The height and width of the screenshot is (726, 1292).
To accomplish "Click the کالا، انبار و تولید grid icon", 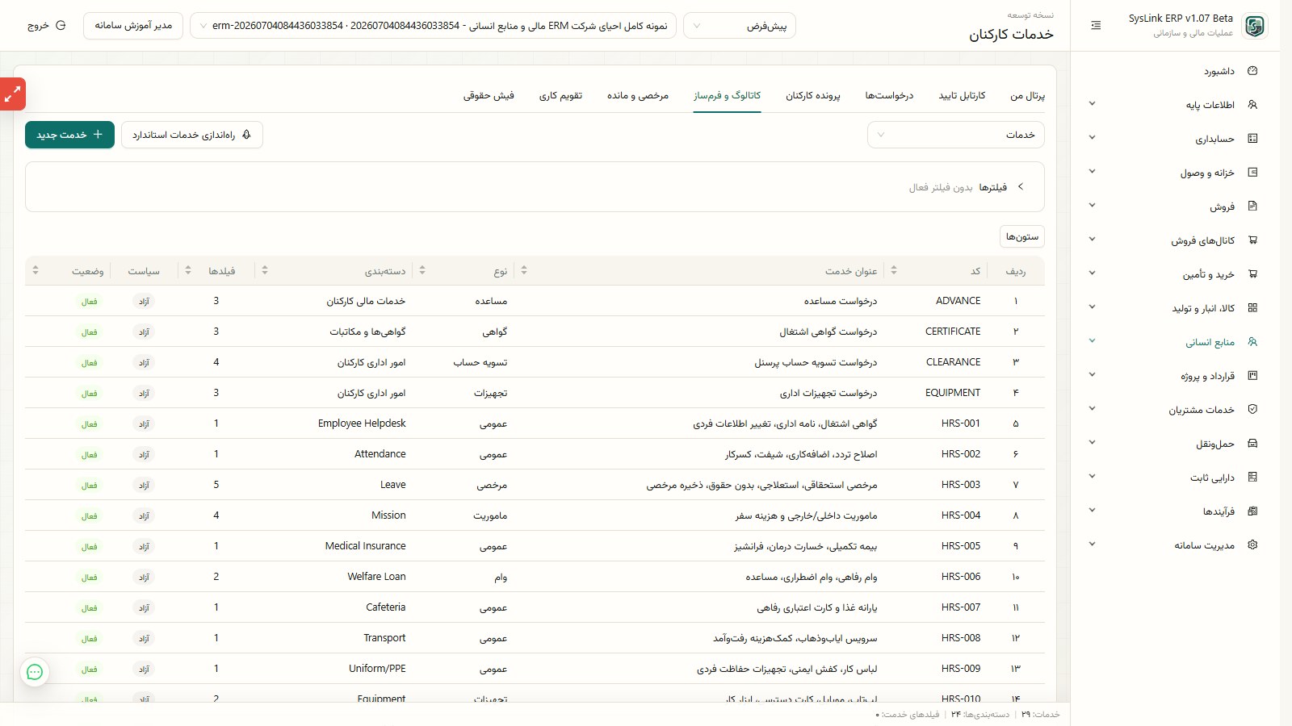I will pyautogui.click(x=1252, y=308).
